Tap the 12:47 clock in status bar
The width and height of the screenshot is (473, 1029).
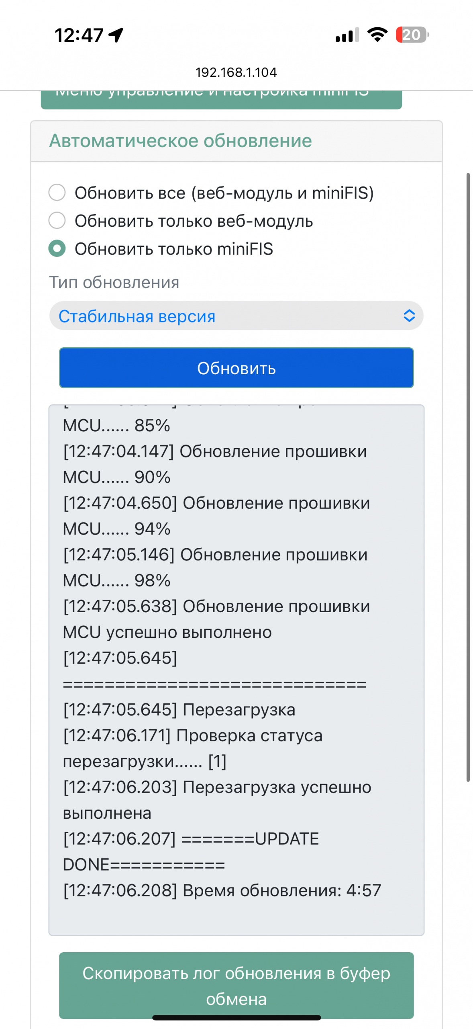[79, 35]
